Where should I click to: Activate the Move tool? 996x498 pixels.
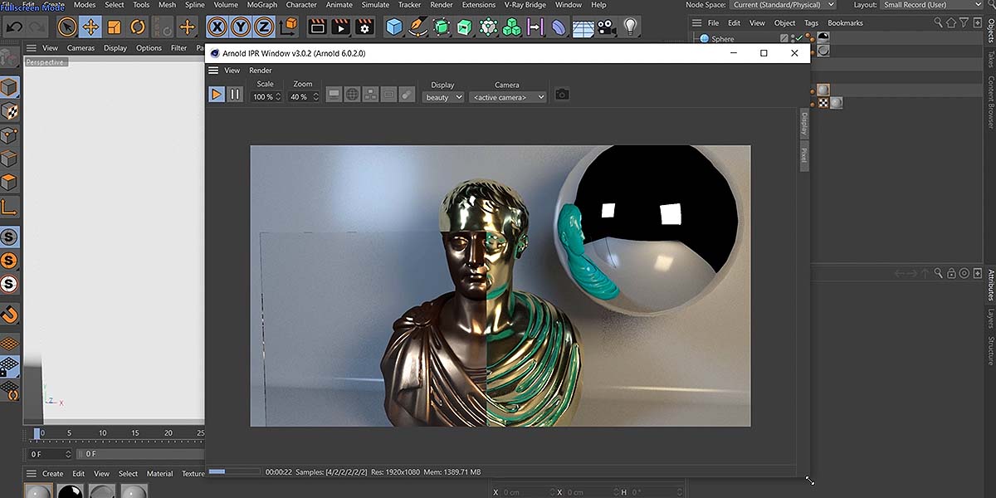90,27
